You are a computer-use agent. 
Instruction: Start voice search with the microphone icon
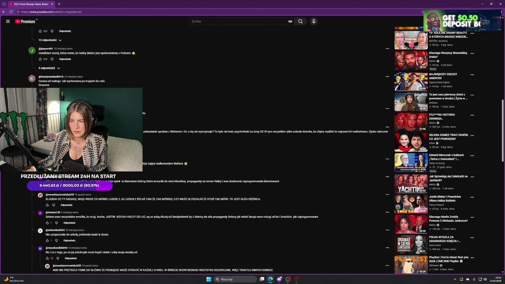click(314, 21)
